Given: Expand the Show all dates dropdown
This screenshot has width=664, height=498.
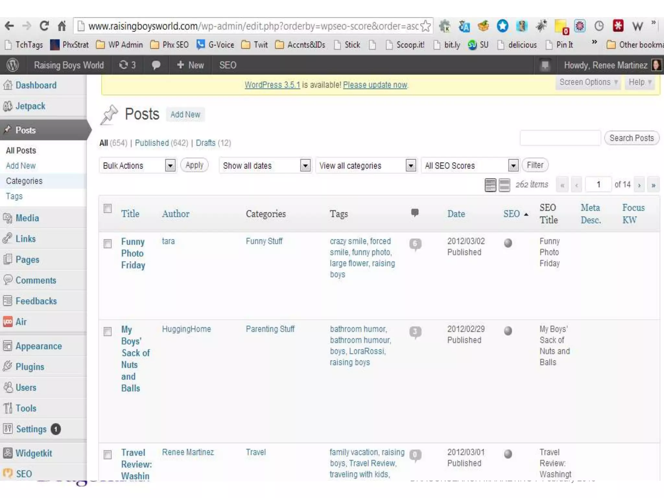Looking at the screenshot, I should [265, 166].
